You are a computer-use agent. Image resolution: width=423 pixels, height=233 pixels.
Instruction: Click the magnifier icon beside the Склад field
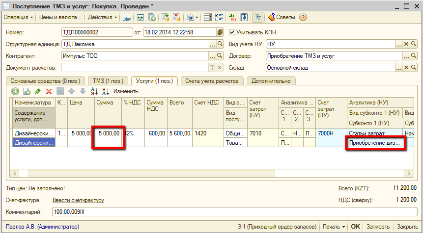pos(414,68)
